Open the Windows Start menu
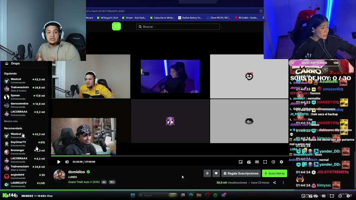Image resolution: width=356 pixels, height=200 pixels. pos(133,196)
